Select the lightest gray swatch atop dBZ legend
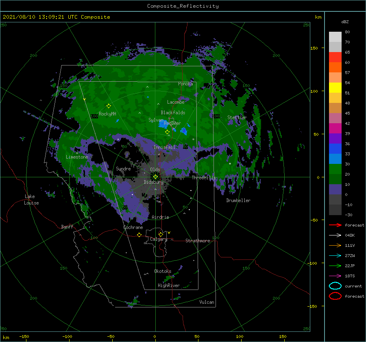The width and height of the screenshot is (366, 342). (x=335, y=37)
